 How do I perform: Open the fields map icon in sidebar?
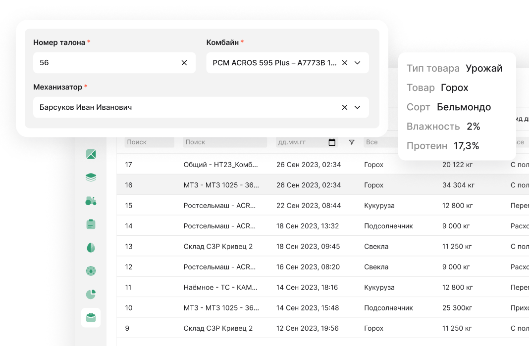point(91,154)
